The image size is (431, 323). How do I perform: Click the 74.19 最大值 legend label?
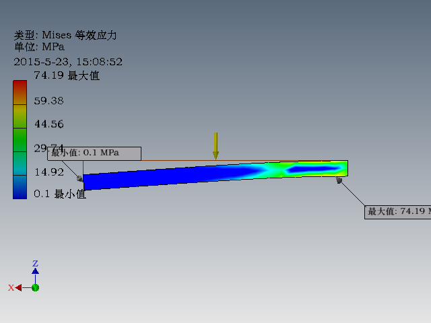pos(67,75)
